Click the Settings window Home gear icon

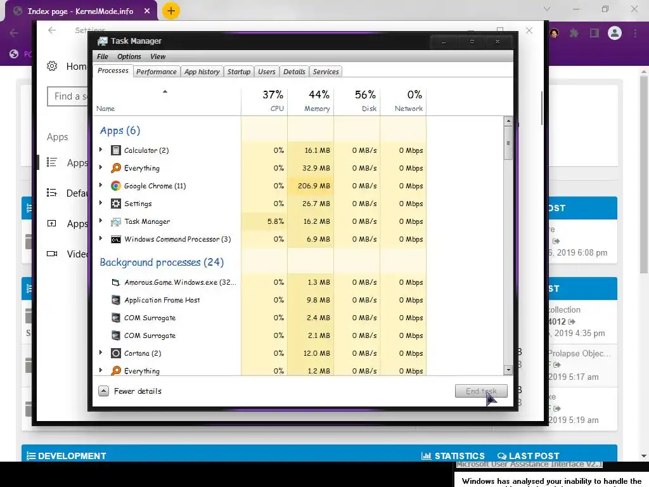click(52, 66)
